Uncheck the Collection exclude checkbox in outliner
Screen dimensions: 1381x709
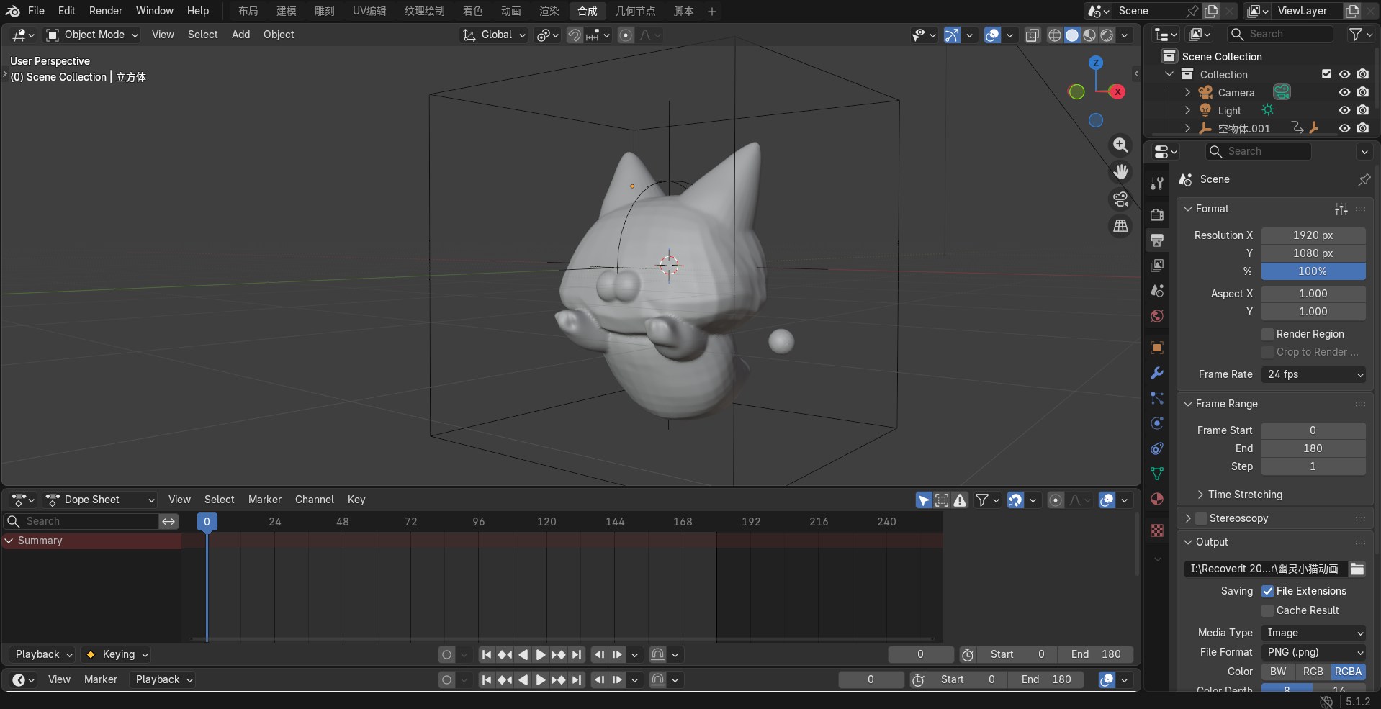(1326, 74)
